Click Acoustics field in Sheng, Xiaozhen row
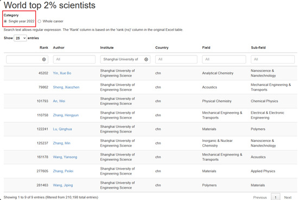Image resolution: width=298 pixels, height=200 pixels. coord(210,87)
